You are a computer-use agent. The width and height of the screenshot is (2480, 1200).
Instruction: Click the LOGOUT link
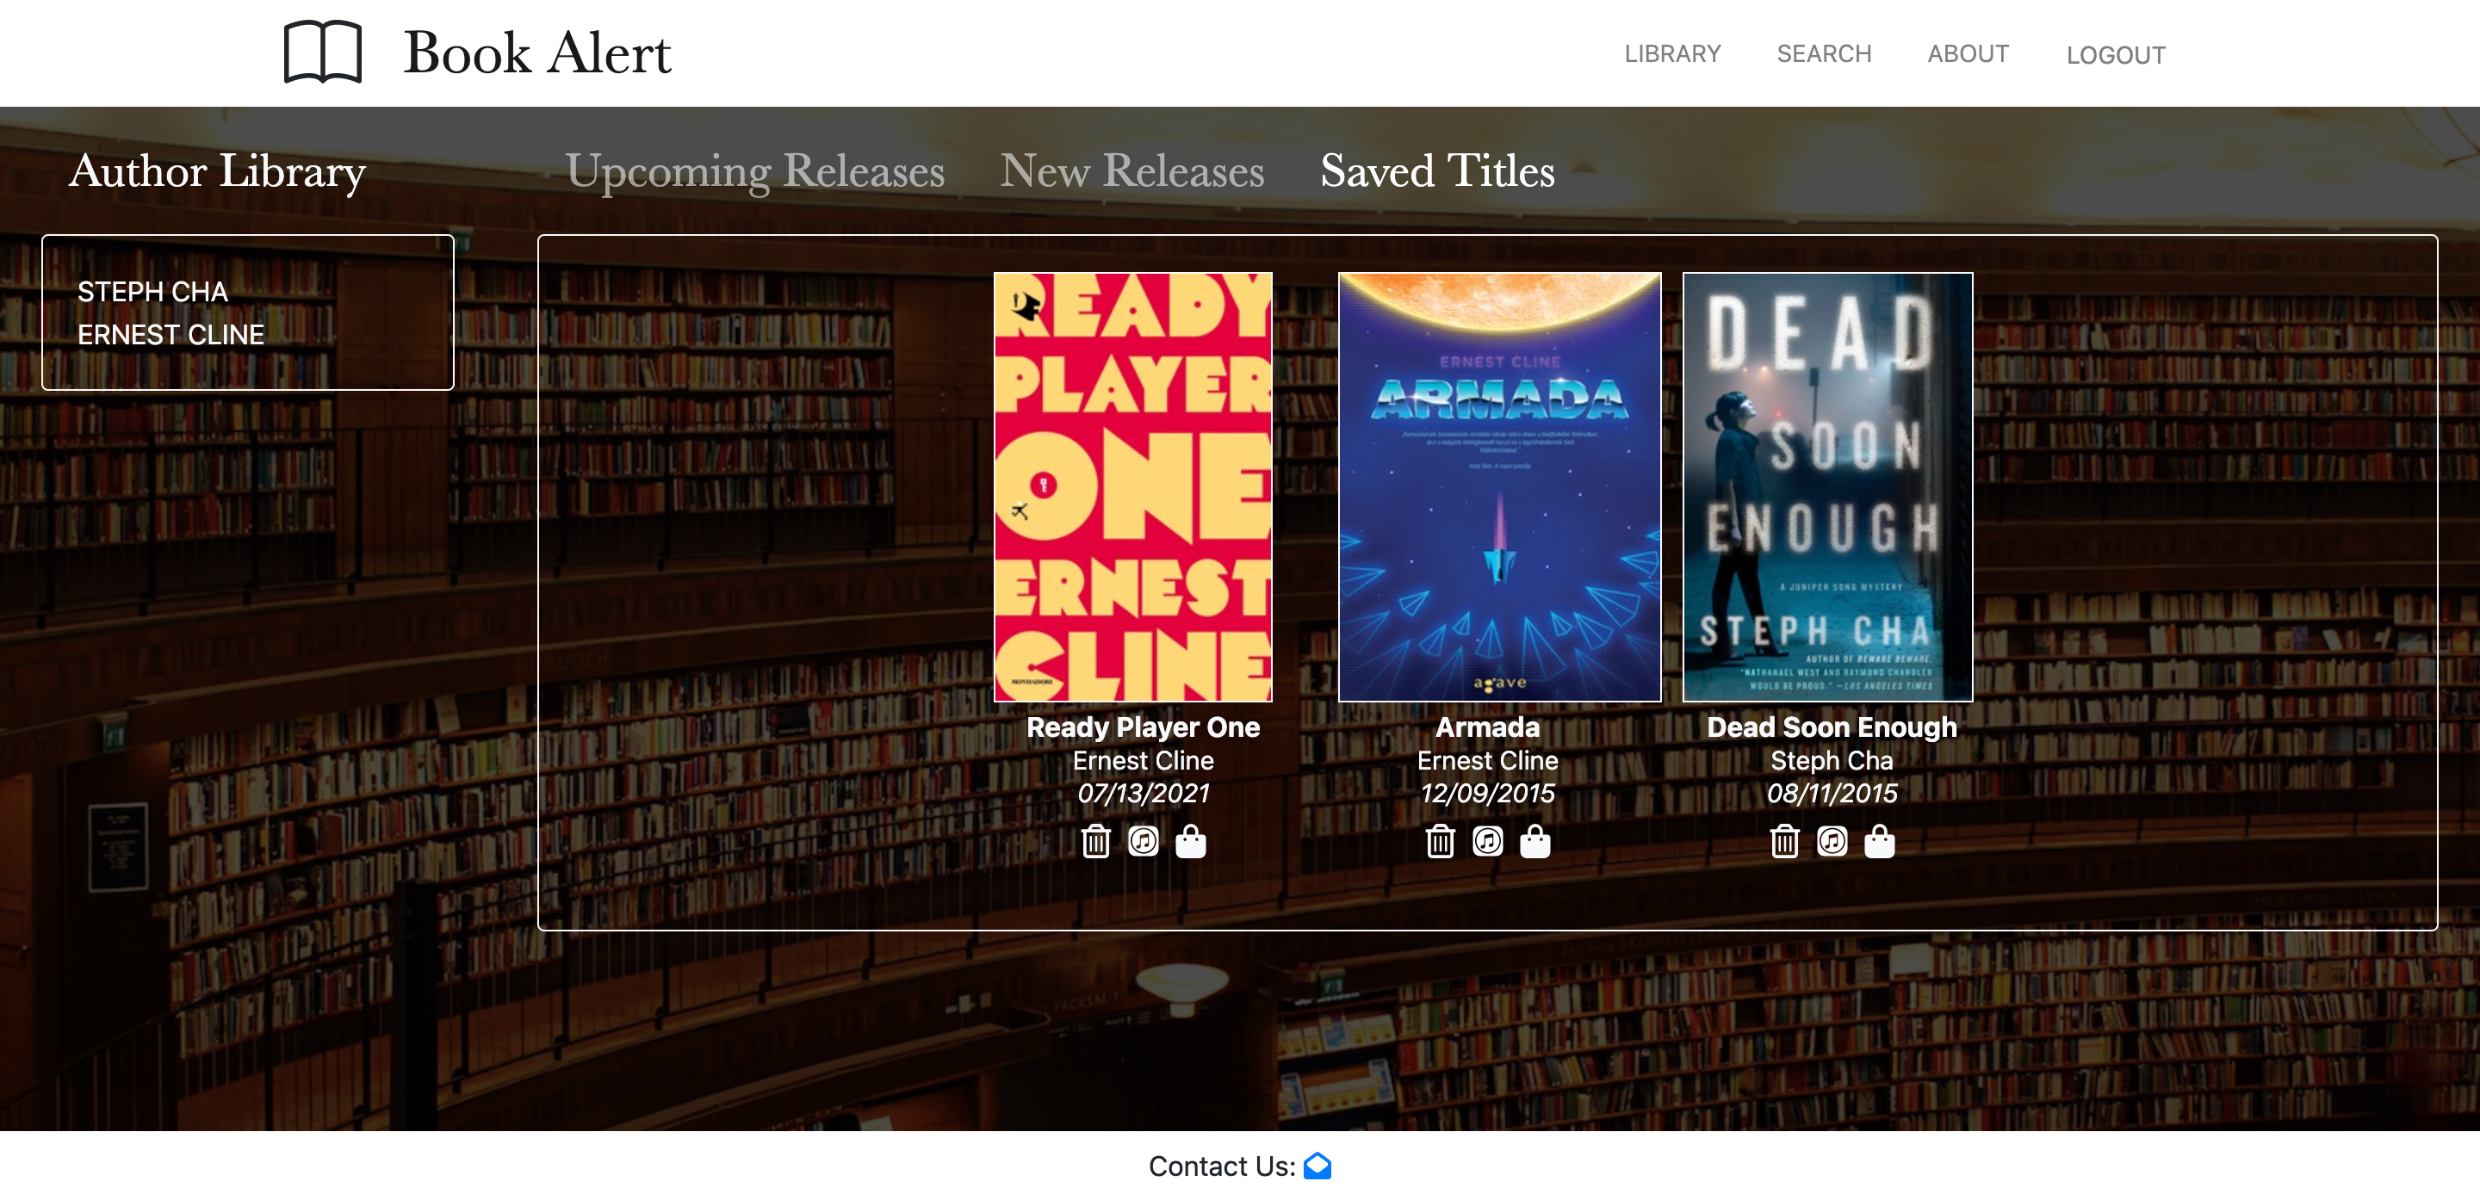(2116, 56)
